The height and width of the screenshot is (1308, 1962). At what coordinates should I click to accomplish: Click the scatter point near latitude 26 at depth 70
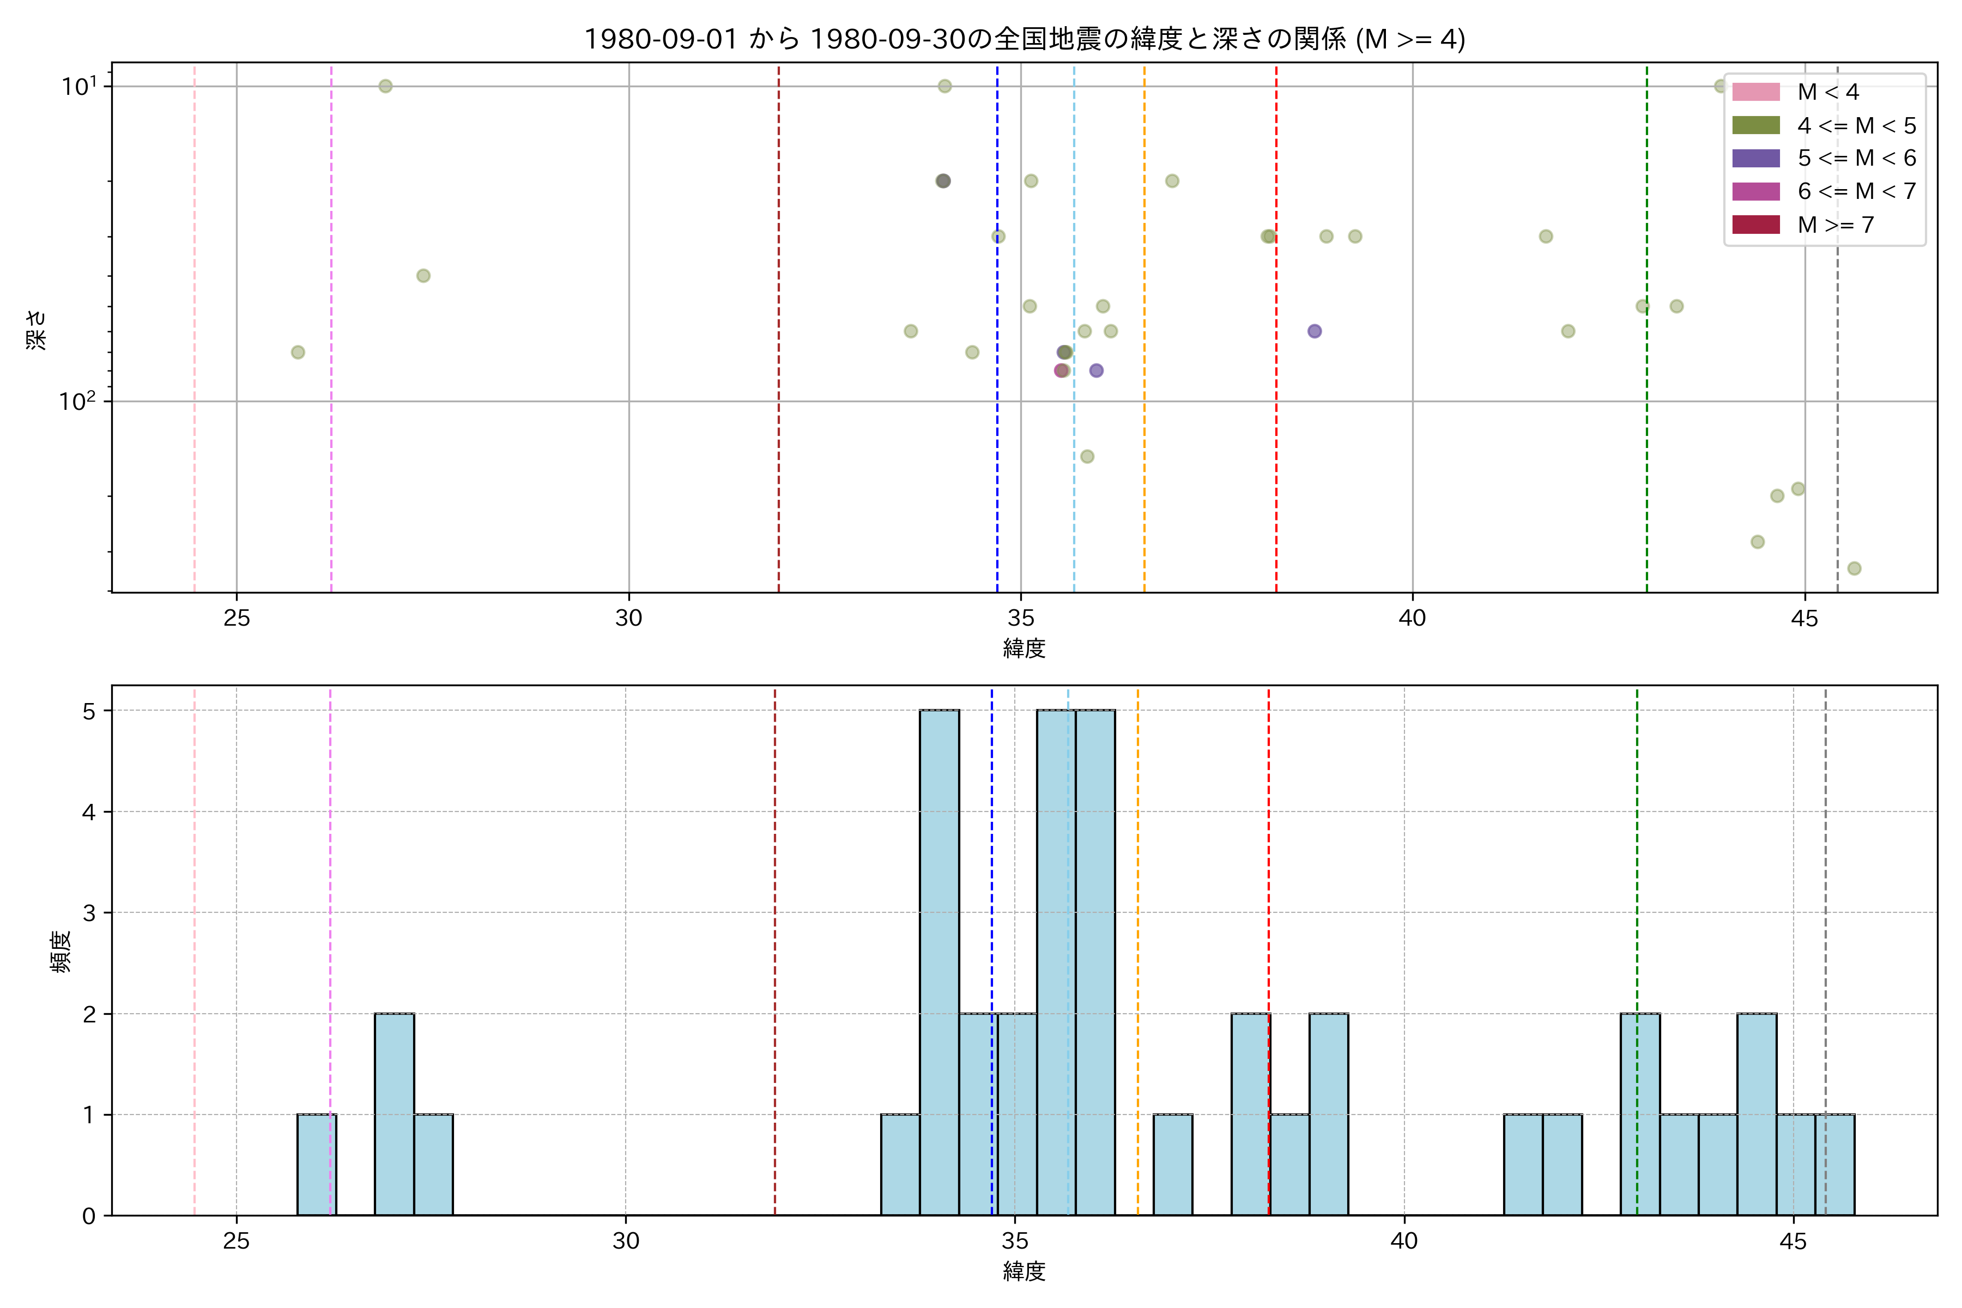click(x=298, y=352)
